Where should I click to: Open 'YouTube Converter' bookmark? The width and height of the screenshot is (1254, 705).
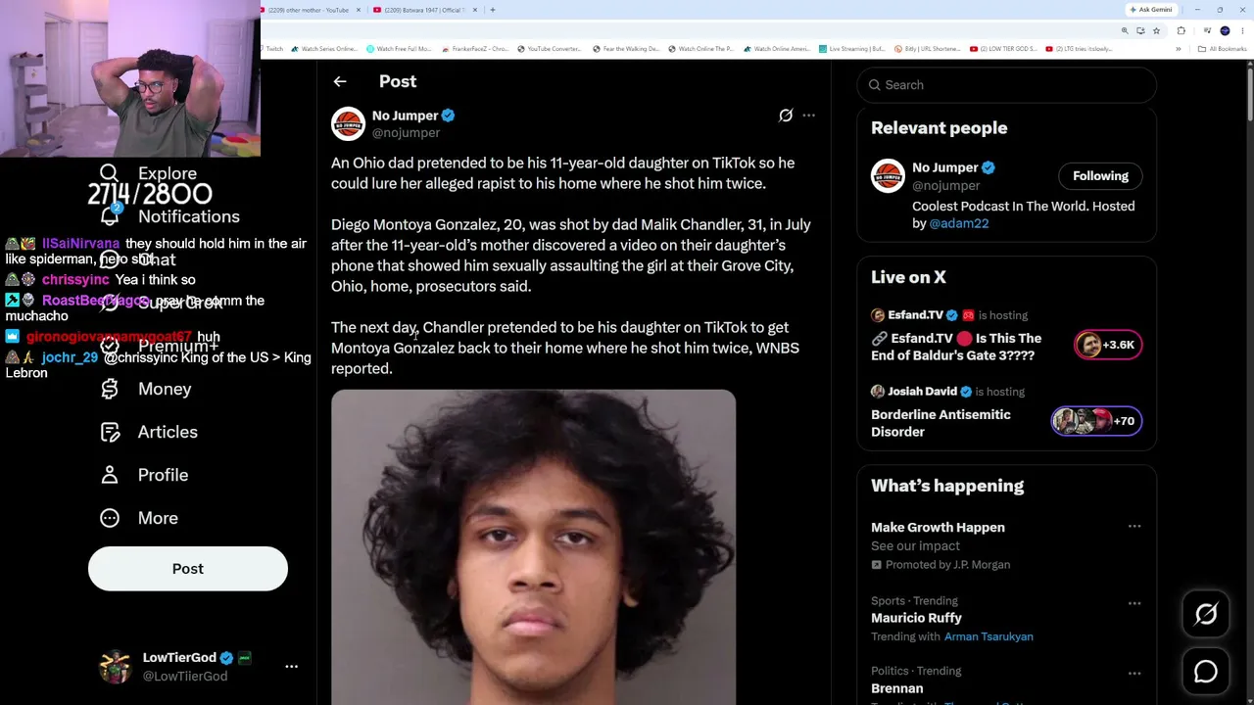pyautogui.click(x=550, y=49)
